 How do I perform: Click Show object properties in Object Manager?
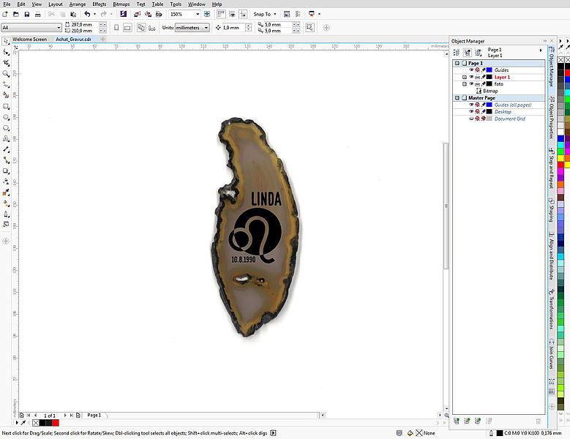coord(457,53)
